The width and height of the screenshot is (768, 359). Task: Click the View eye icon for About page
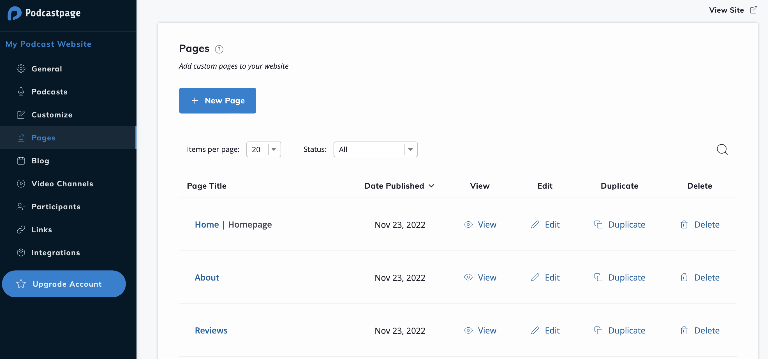pos(468,277)
